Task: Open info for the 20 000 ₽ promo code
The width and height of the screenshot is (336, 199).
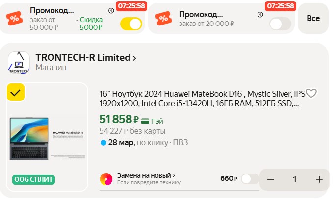Action: [x=259, y=11]
